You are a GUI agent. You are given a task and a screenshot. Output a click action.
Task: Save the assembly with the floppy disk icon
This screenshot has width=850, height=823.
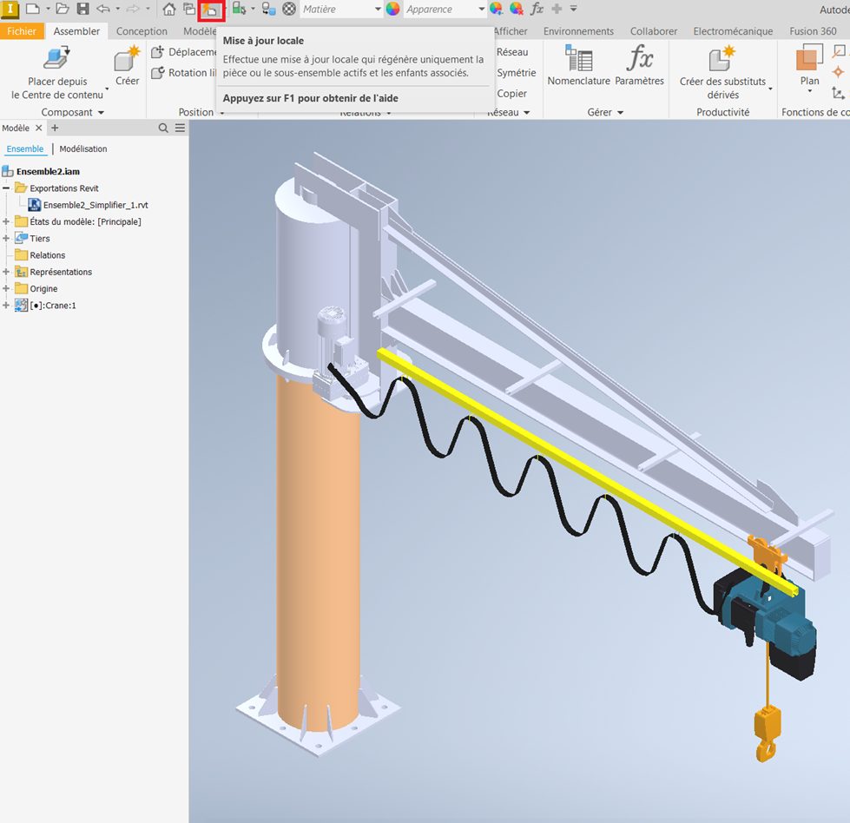[83, 9]
